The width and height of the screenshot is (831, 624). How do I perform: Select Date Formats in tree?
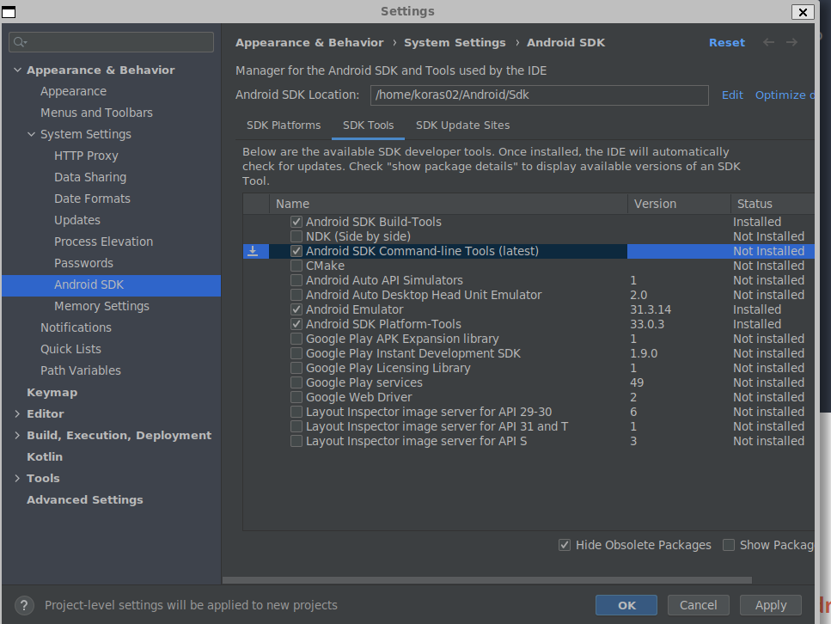(92, 199)
